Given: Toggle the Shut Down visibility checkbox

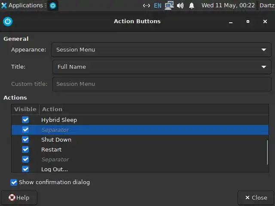Looking at the screenshot, I should 25,139.
